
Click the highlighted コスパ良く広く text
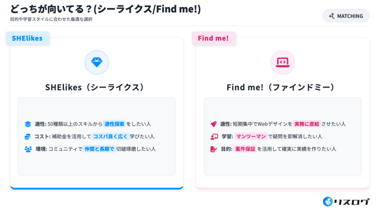point(110,137)
